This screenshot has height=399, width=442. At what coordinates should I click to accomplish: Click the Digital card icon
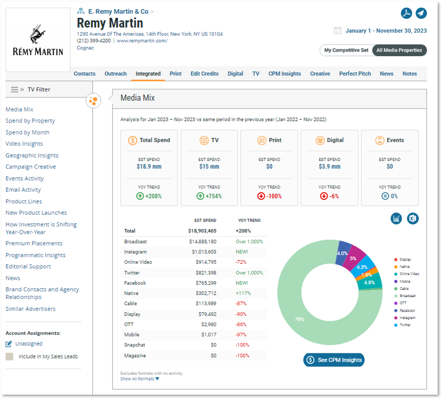[x=320, y=140]
